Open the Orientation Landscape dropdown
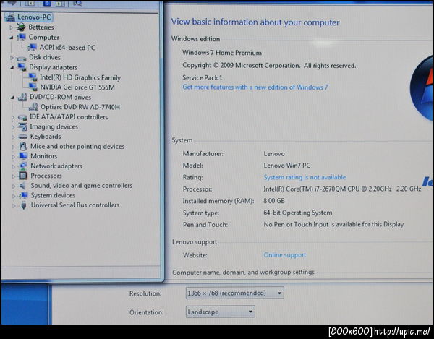Screen dimensions: 434x339 (221, 312)
